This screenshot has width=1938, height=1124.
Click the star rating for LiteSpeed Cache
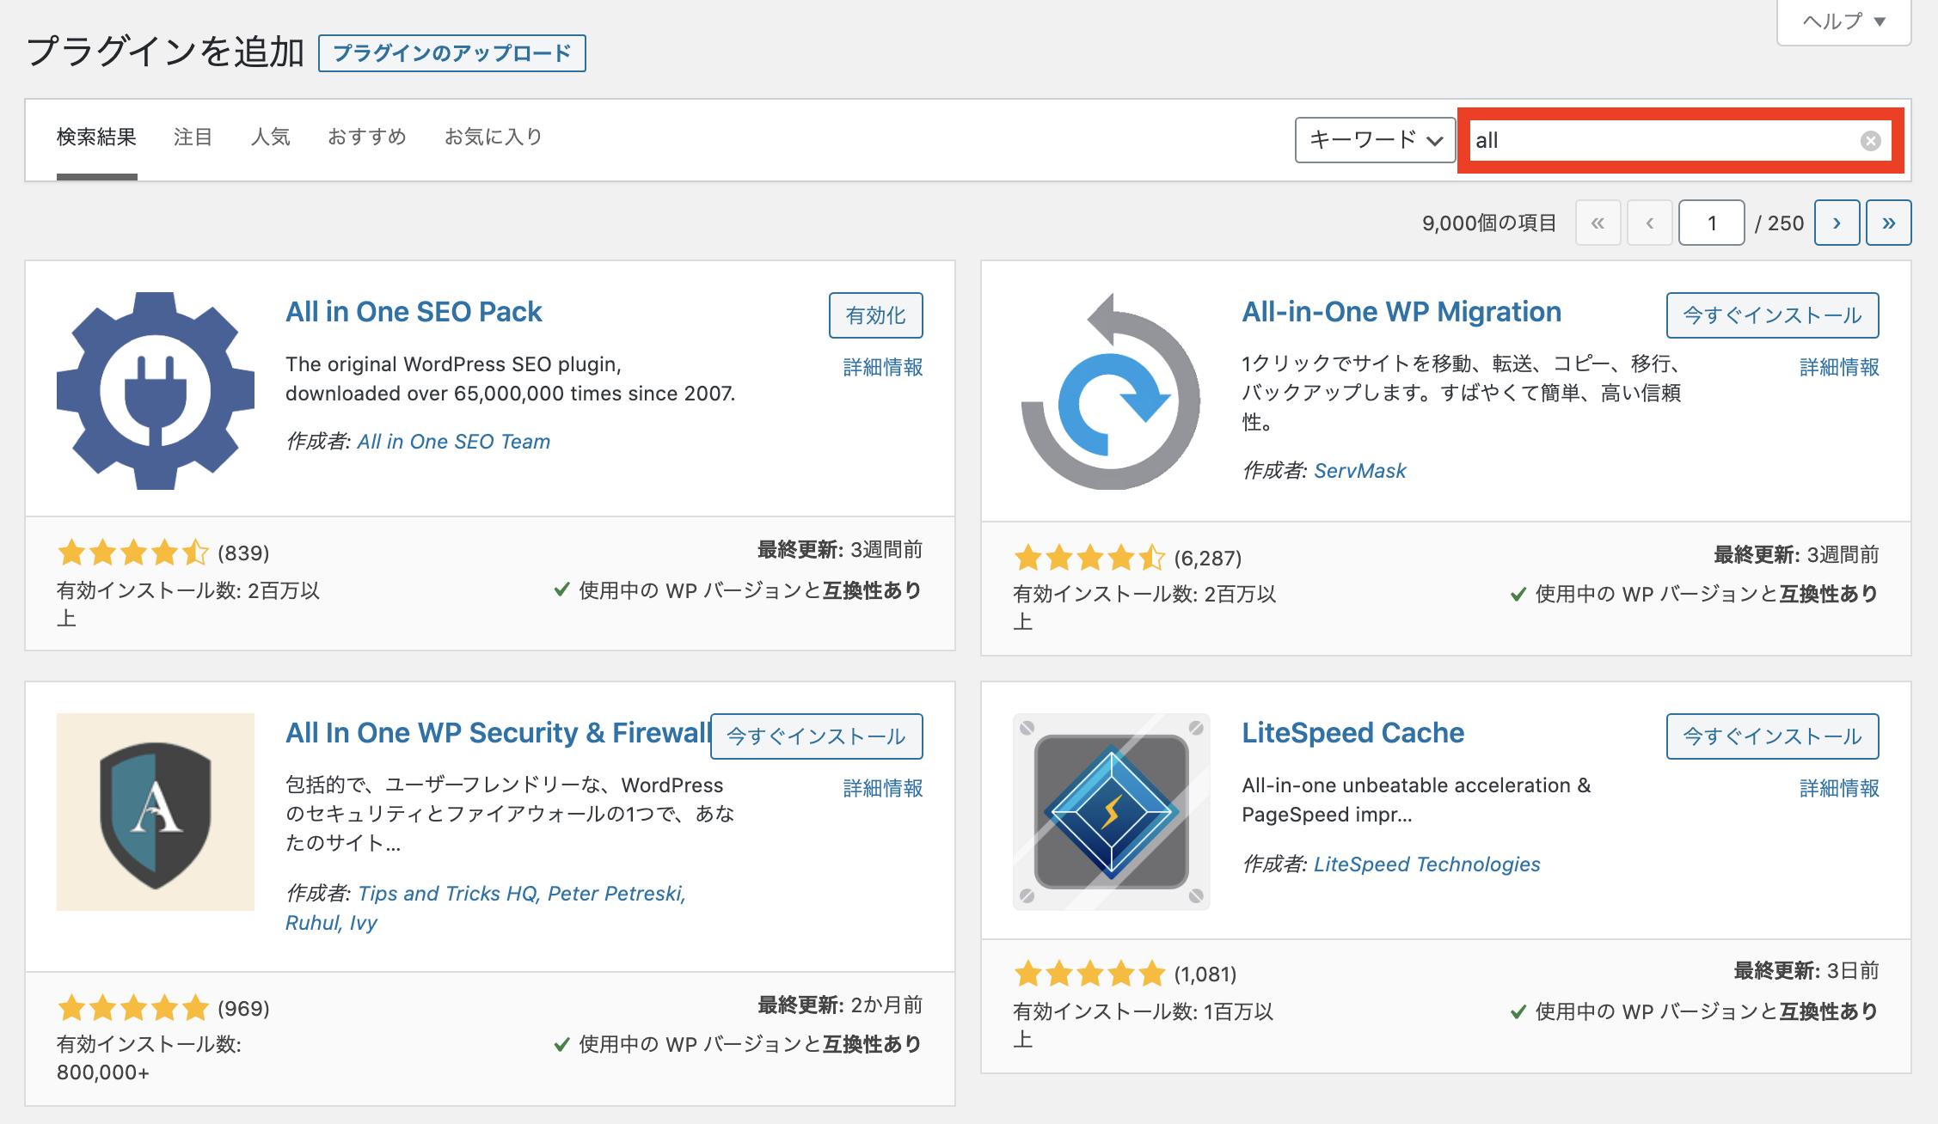[1089, 974]
